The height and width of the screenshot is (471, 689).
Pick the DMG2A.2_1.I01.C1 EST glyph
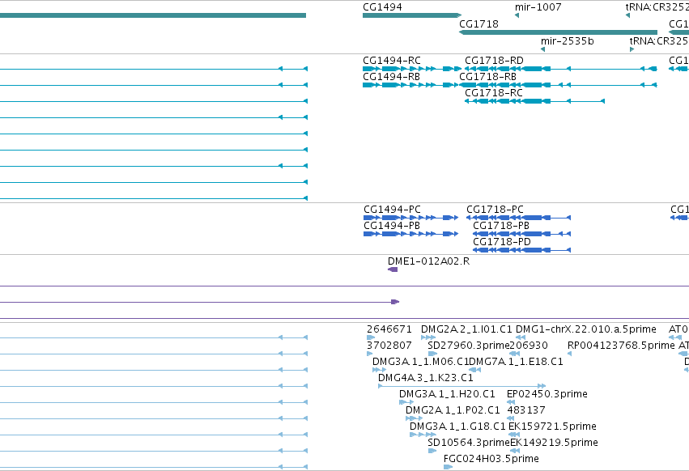click(x=428, y=337)
